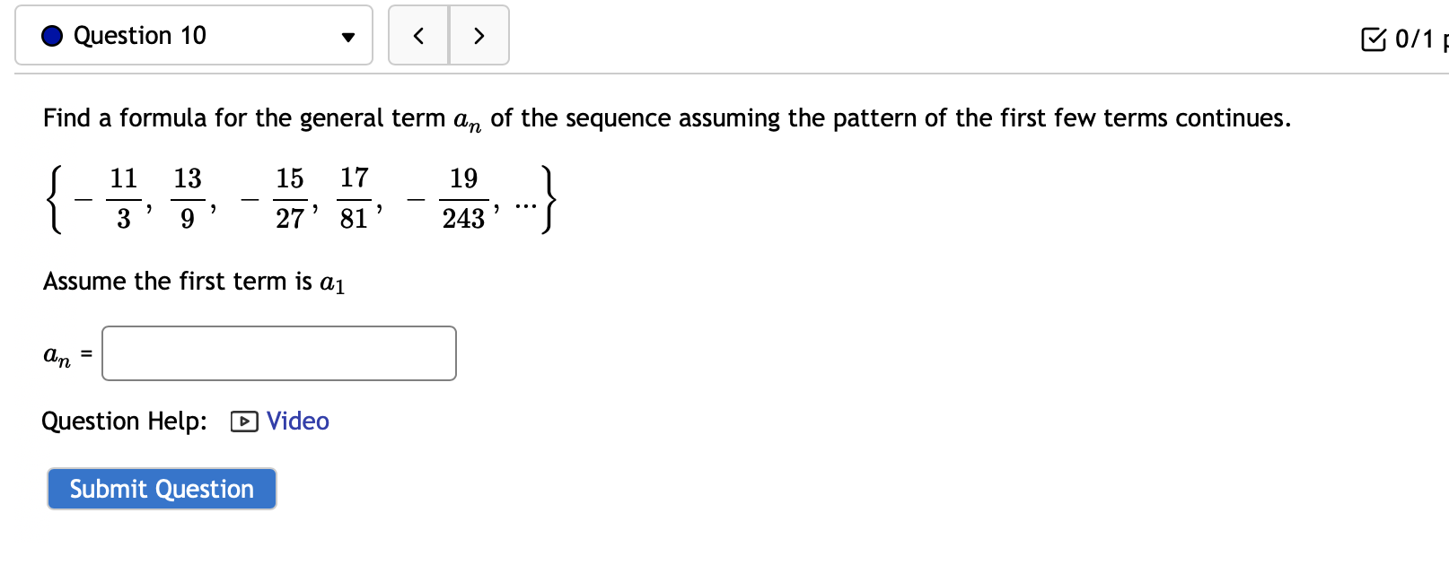Click the left chevron to go back a question
This screenshot has width=1449, height=565.
point(418,36)
